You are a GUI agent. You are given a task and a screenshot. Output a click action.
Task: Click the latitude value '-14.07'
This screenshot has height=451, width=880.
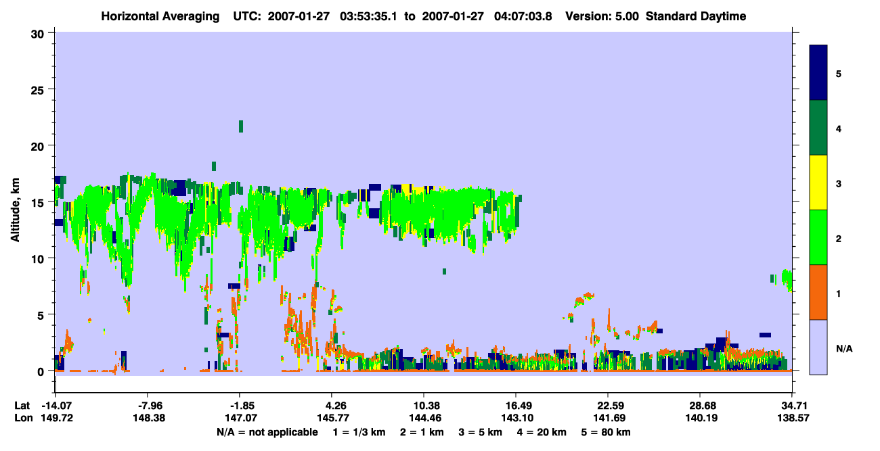[x=56, y=406]
